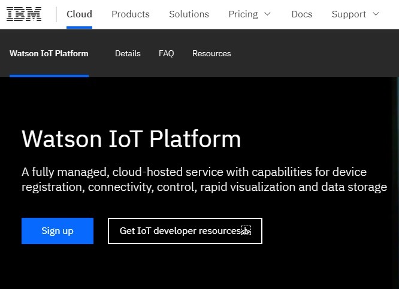Screen dimensions: 399x289
Task: Open the Docs link
Action: click(302, 14)
